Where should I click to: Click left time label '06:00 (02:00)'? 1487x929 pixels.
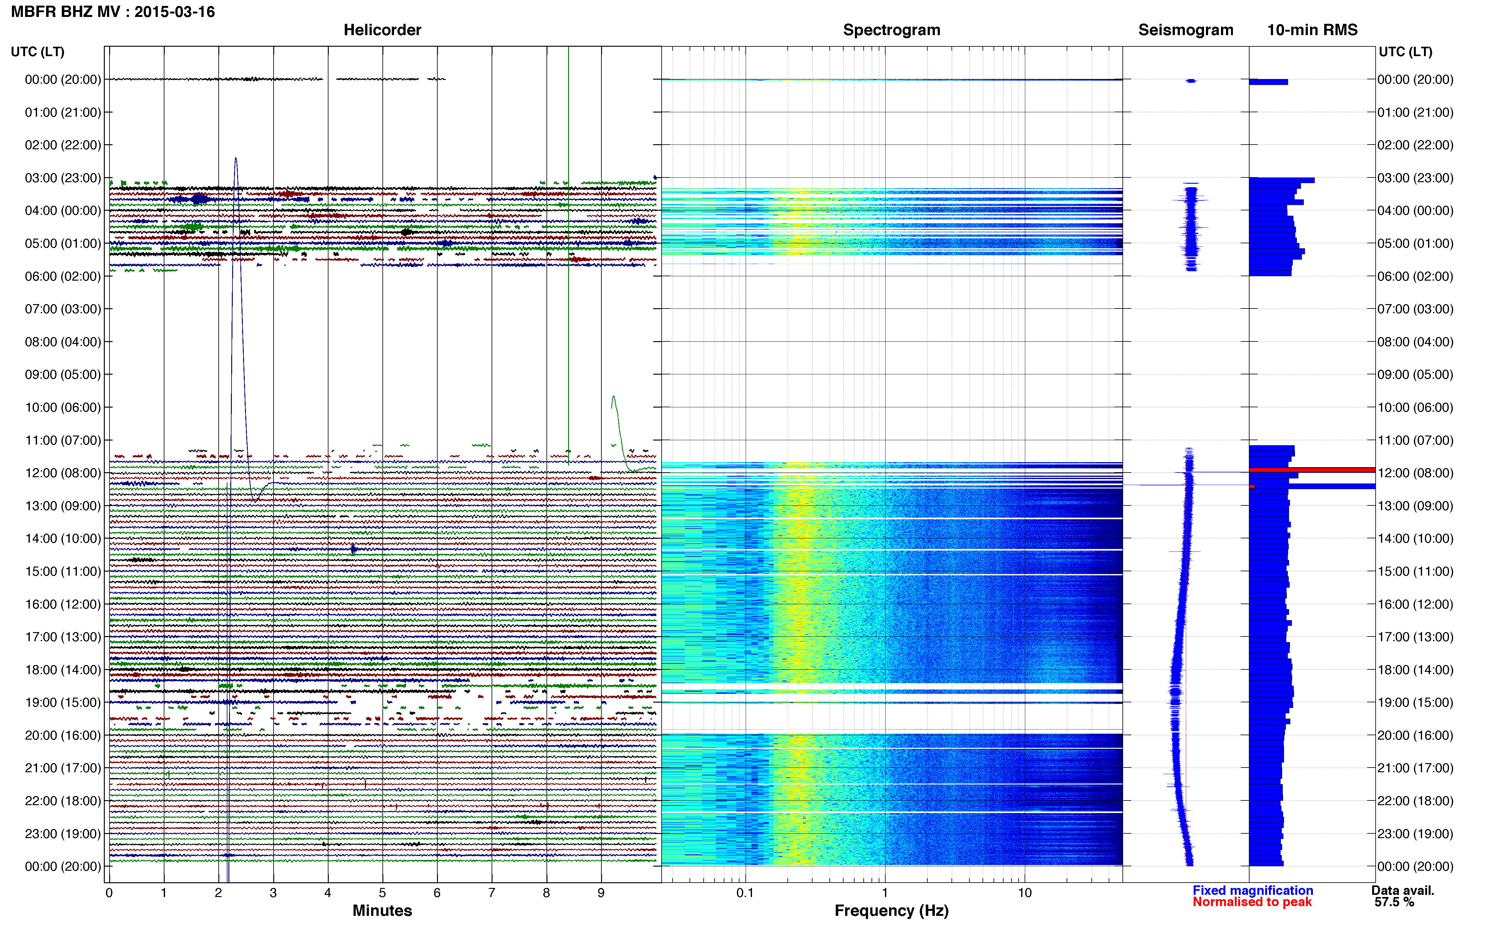(63, 276)
